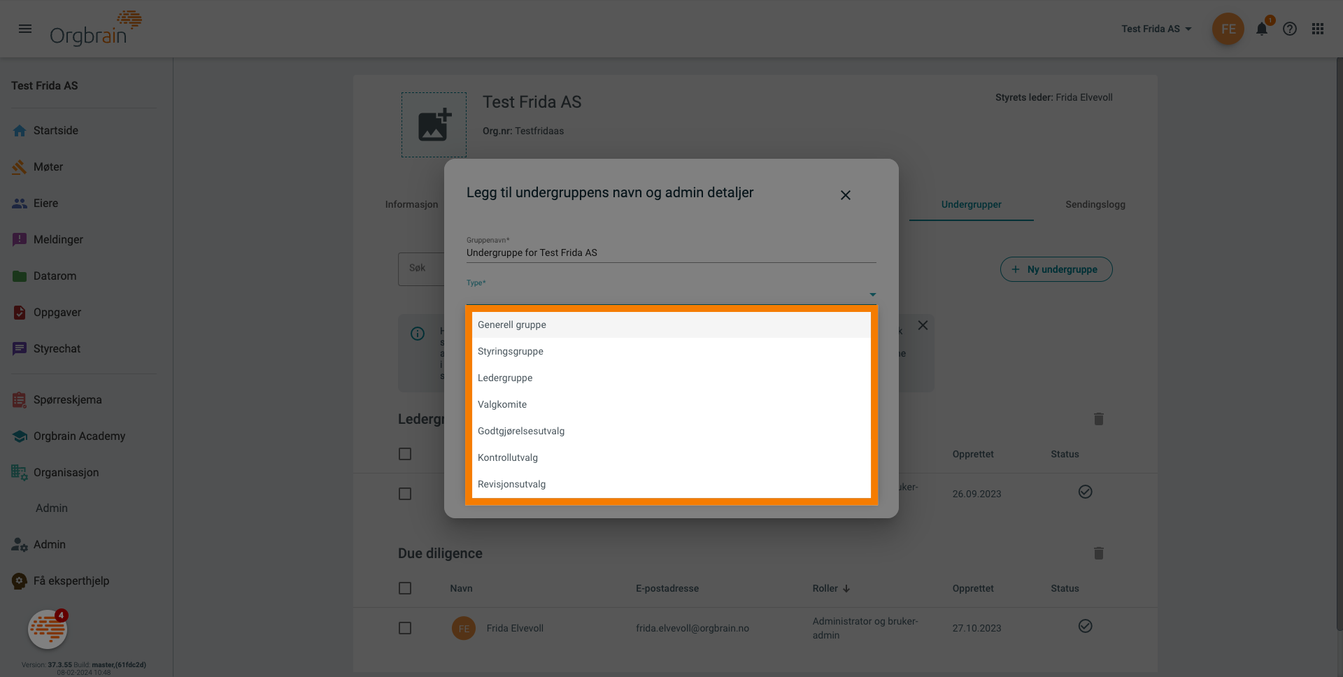Switch to the Sendingslogg tab
This screenshot has height=677, width=1343.
[x=1095, y=204]
